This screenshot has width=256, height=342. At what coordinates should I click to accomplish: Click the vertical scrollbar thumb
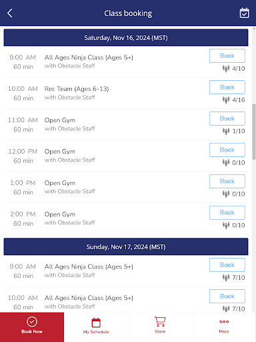point(254,132)
